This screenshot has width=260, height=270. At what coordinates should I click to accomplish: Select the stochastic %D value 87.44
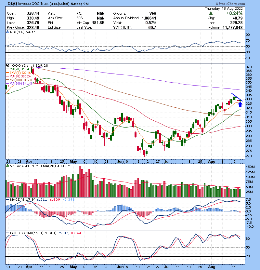(x=76, y=233)
